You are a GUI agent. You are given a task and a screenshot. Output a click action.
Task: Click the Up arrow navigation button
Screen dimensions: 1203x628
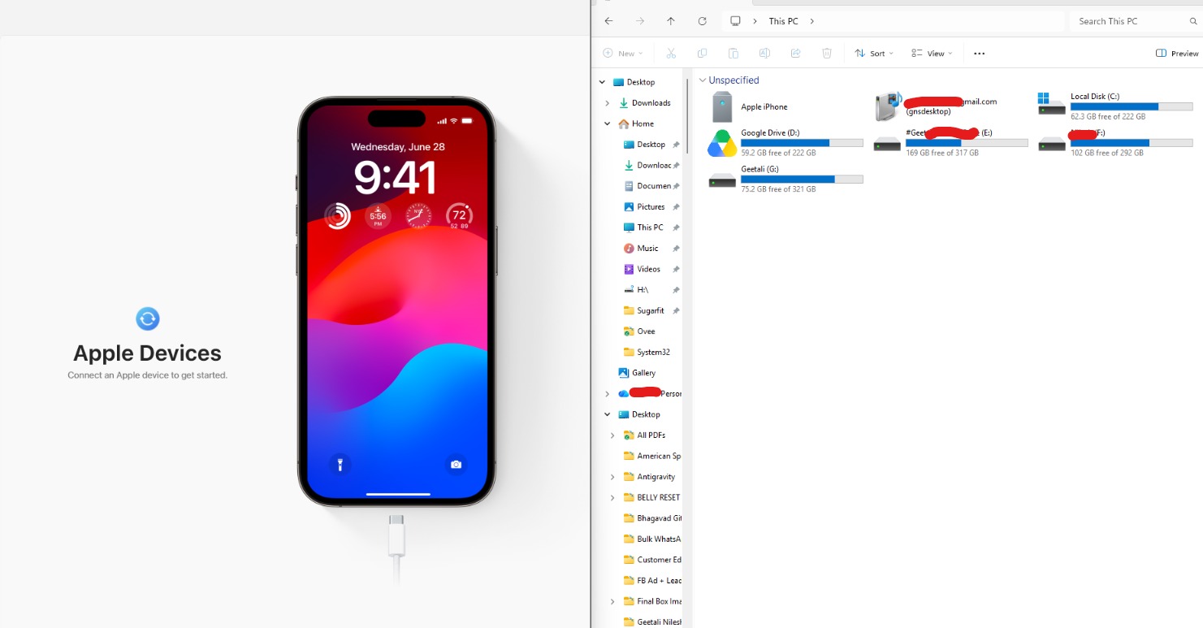point(670,21)
